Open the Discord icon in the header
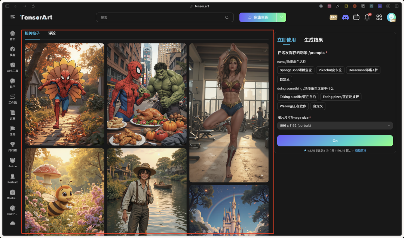Screen dimensions: 404x238 [345, 17]
